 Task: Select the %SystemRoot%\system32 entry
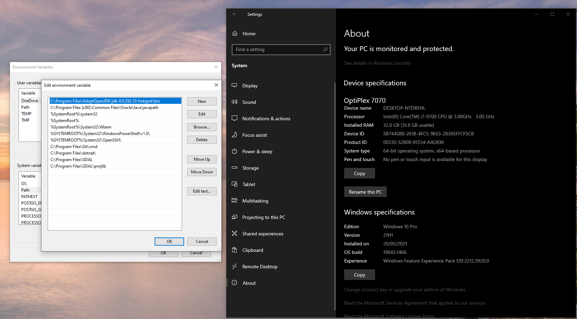(115, 114)
